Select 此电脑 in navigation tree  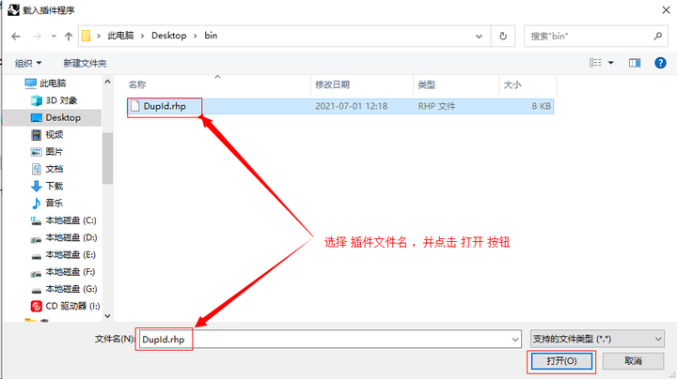45,83
